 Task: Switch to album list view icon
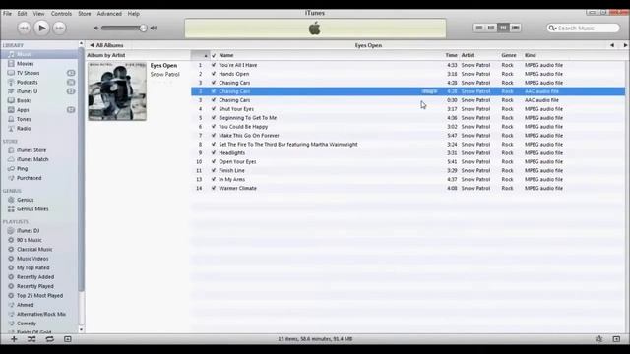[491, 28]
